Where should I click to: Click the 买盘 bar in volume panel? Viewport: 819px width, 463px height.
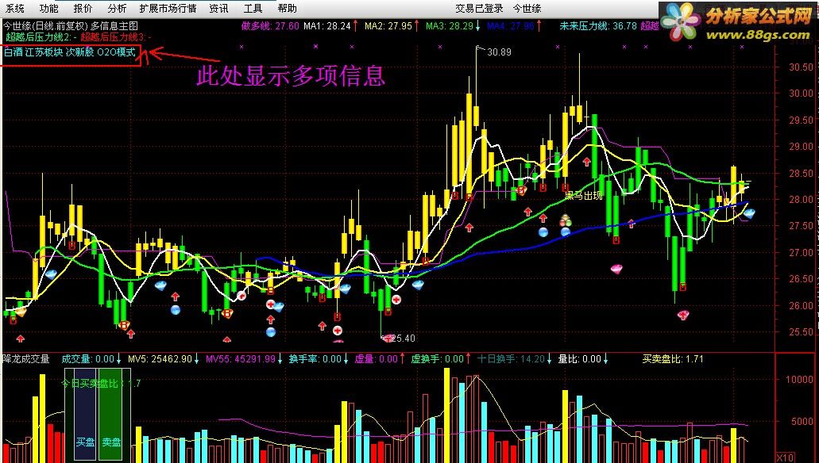point(85,414)
